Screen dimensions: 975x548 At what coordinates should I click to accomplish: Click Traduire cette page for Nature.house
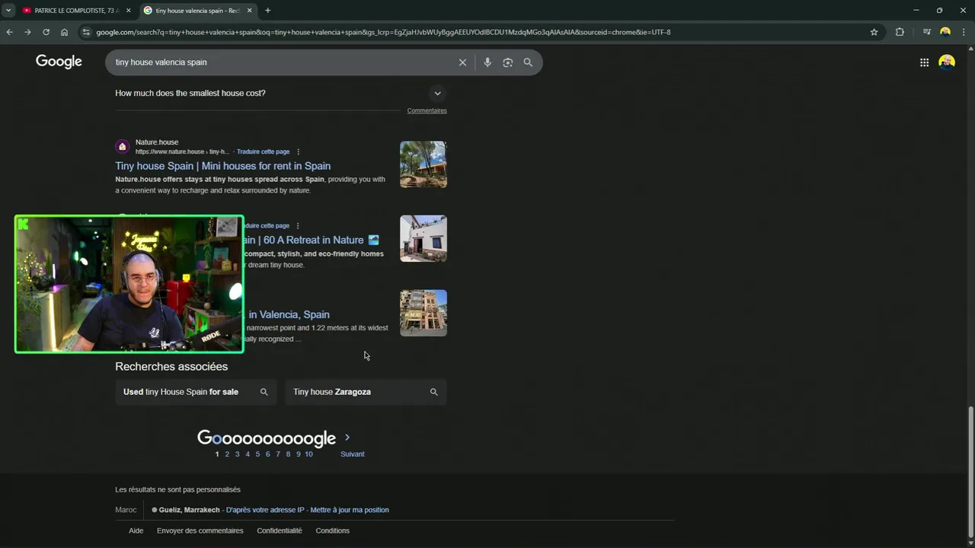tap(263, 151)
